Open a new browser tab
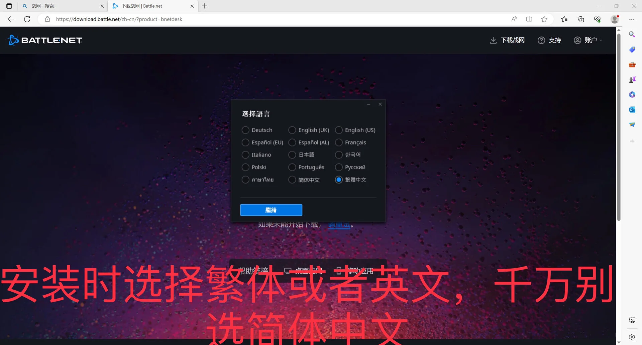The width and height of the screenshot is (642, 345). 205,6
